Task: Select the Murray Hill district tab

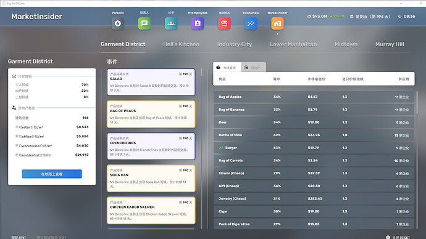Action: click(390, 44)
